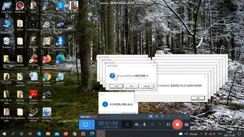Toggle microphone recording in Bandicam bar
The width and height of the screenshot is (244, 137).
coord(144,124)
